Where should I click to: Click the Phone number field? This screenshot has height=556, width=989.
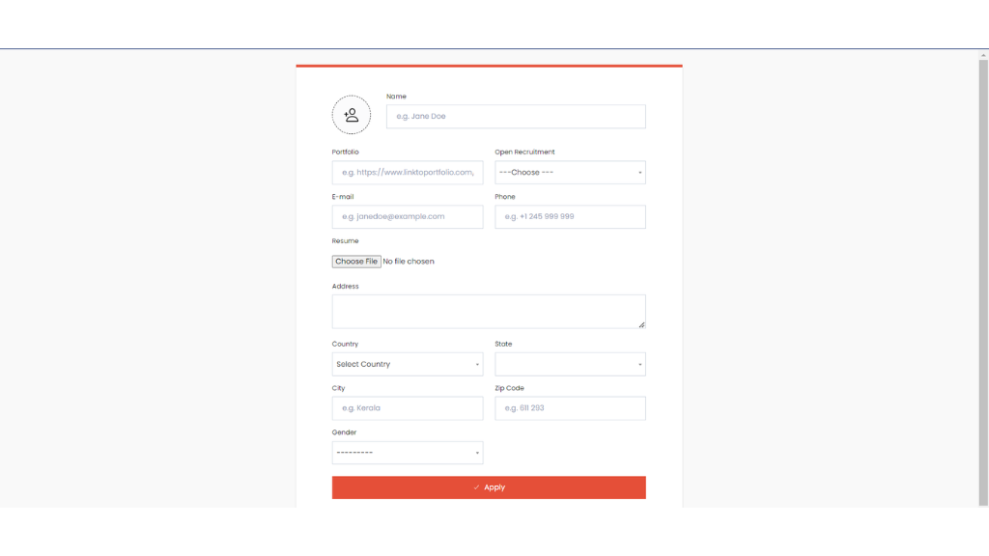570,217
